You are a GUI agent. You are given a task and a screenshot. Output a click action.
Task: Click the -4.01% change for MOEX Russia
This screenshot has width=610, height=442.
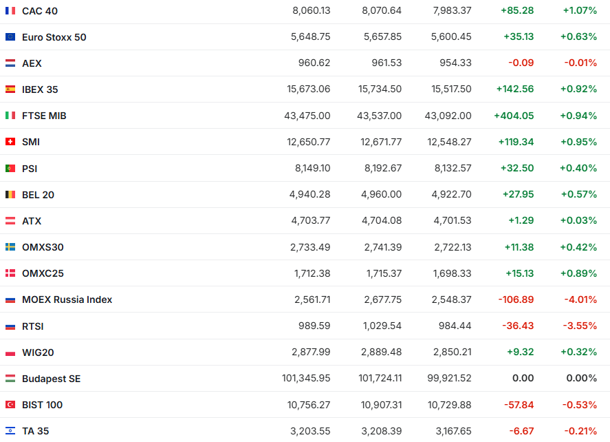tap(580, 299)
